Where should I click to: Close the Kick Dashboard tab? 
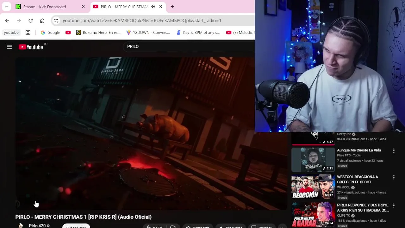point(83,7)
